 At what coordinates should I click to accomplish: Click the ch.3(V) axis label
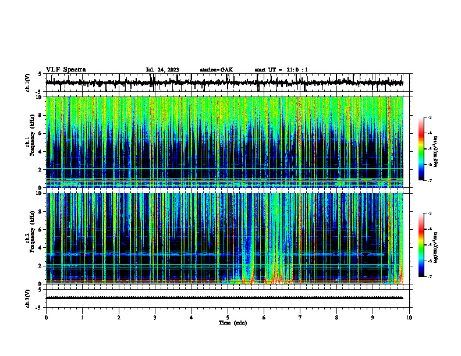click(x=28, y=298)
